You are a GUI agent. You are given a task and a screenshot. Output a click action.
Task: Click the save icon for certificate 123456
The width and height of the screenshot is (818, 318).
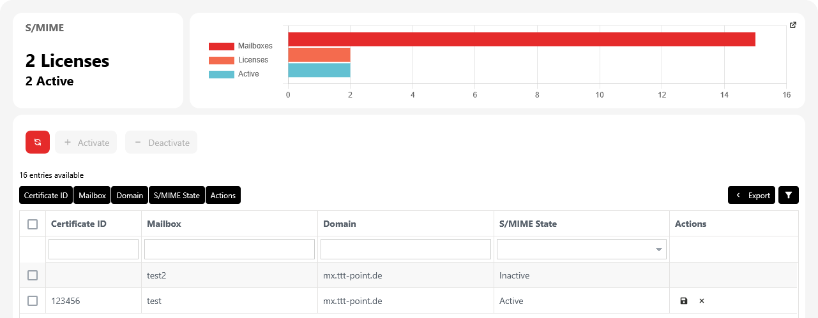pos(684,301)
